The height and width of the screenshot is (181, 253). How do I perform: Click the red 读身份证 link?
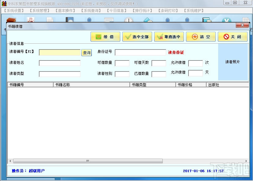(176, 52)
